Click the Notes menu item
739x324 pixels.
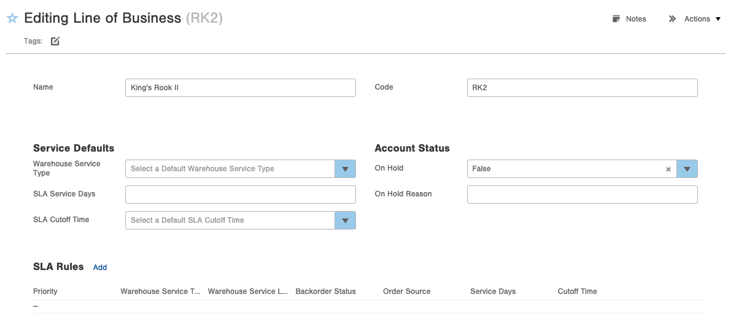(636, 19)
